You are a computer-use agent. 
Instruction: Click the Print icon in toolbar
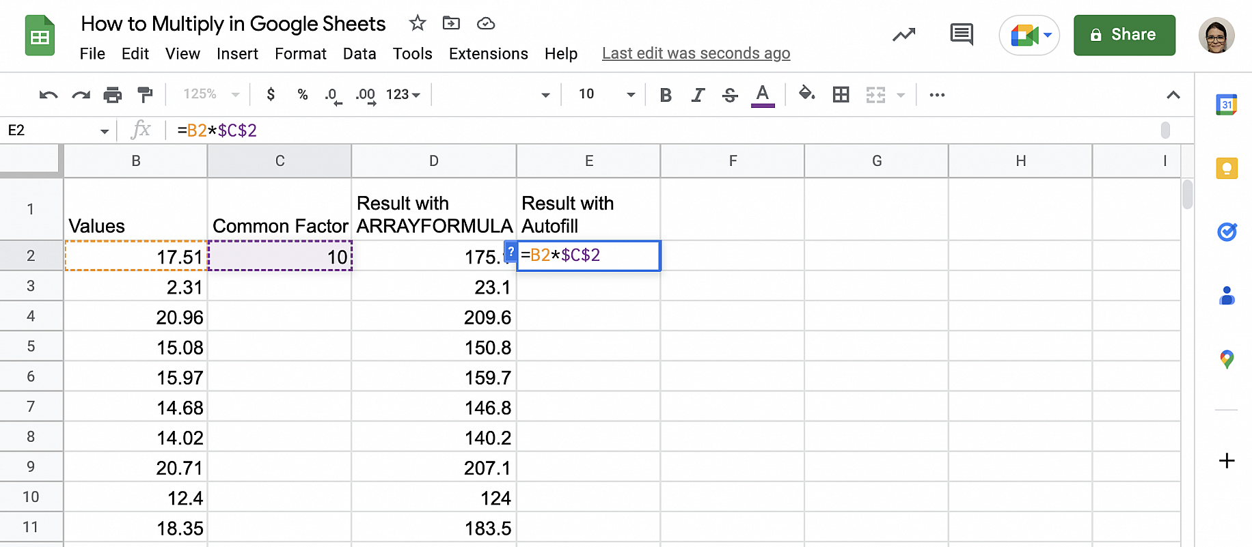tap(113, 95)
